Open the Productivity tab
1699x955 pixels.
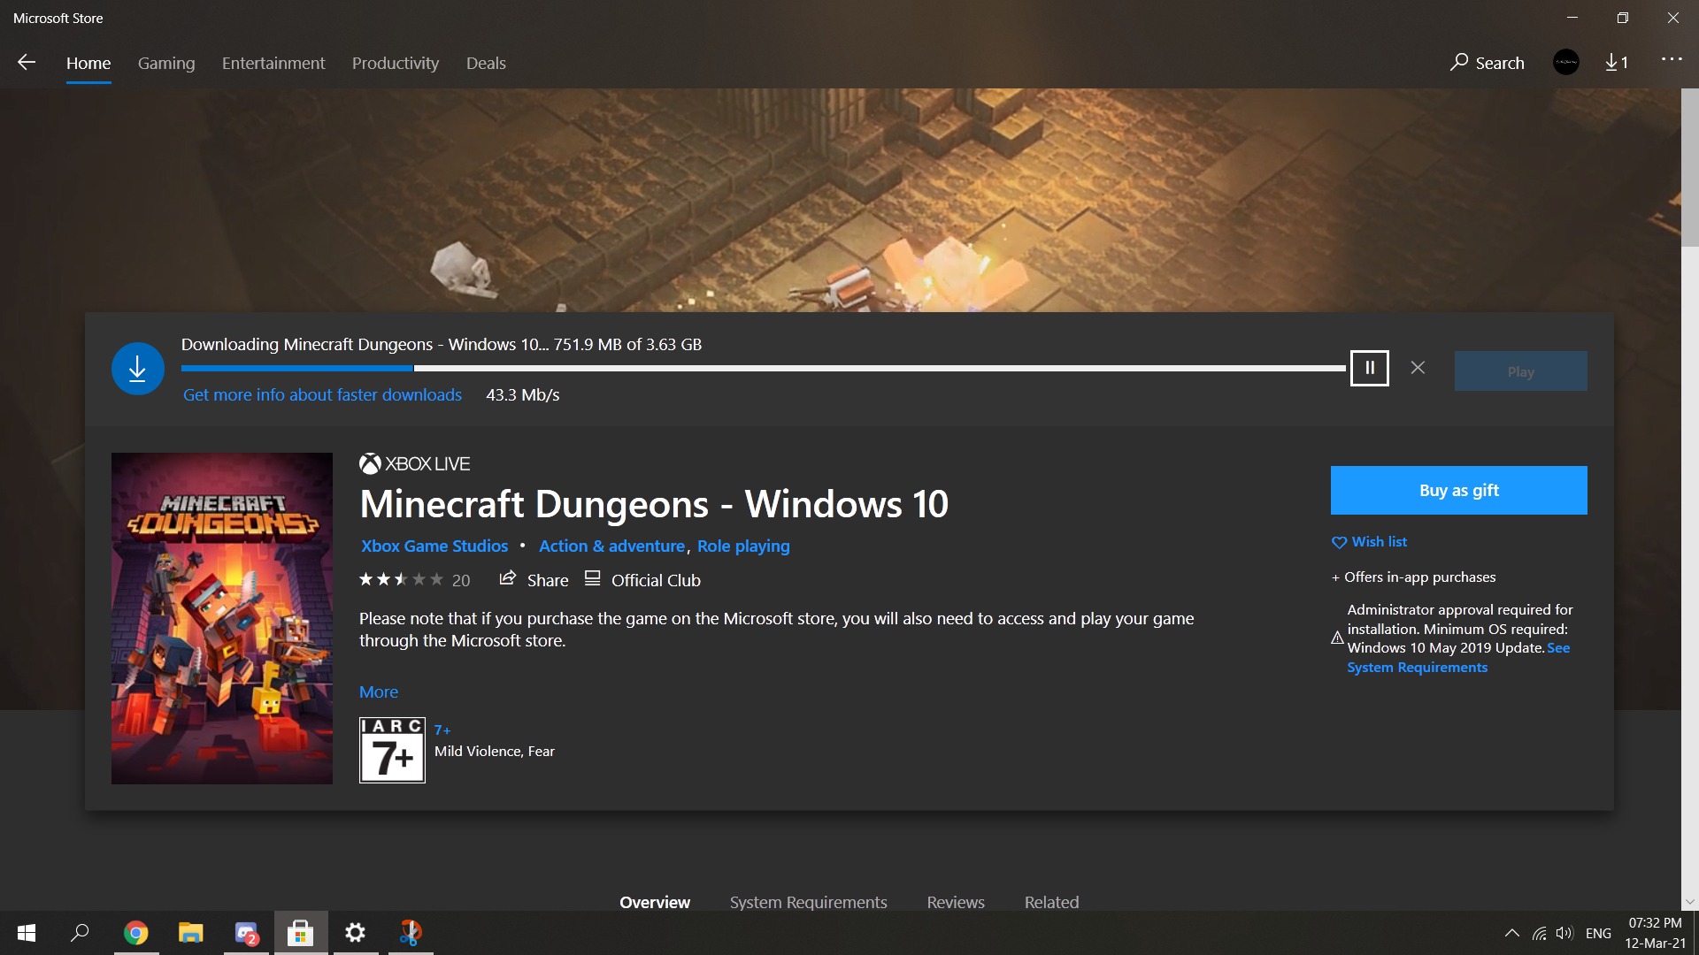[396, 63]
